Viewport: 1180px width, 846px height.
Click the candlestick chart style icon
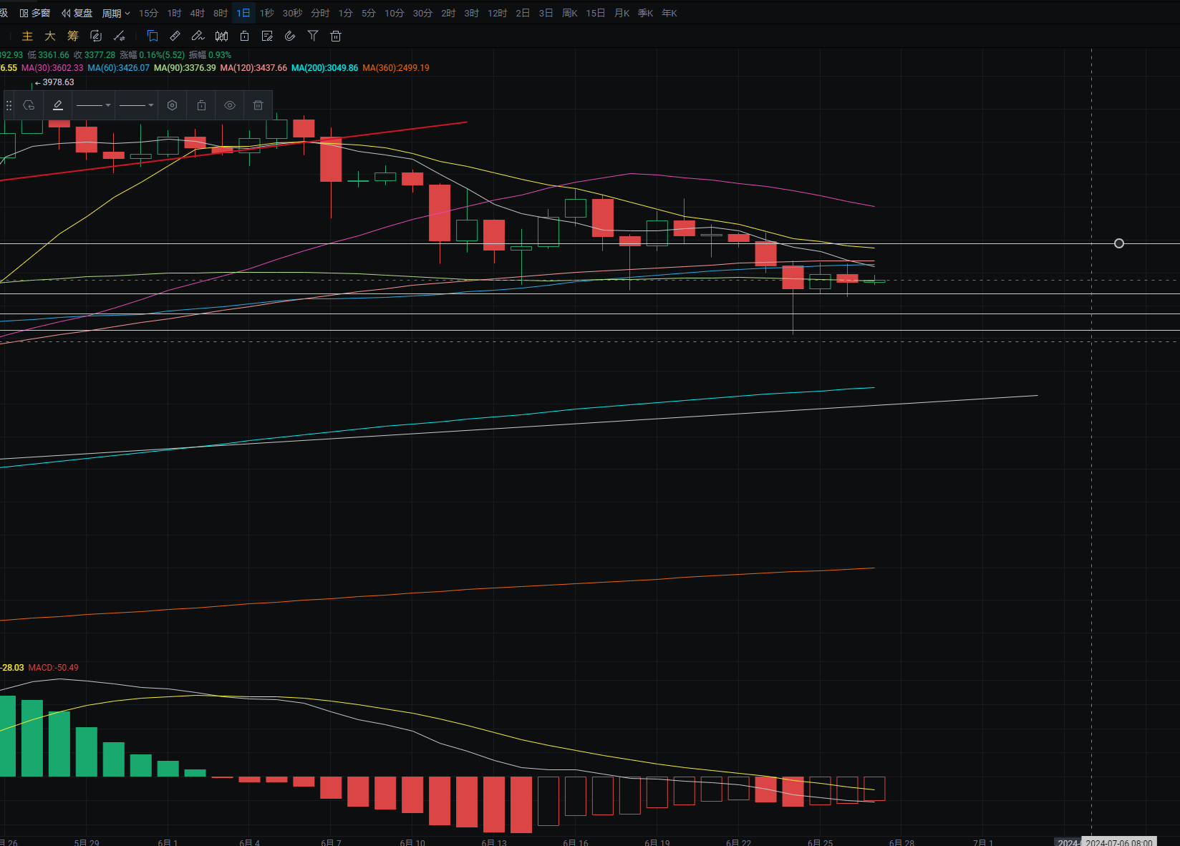pyautogui.click(x=221, y=36)
